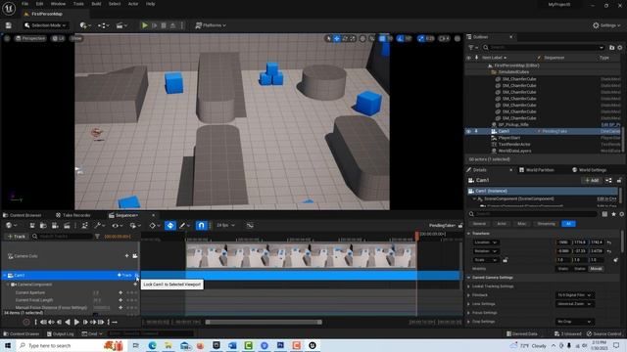Click the Lock Cam1 to viewport camera icon
627x352 pixels.
pyautogui.click(x=136, y=276)
